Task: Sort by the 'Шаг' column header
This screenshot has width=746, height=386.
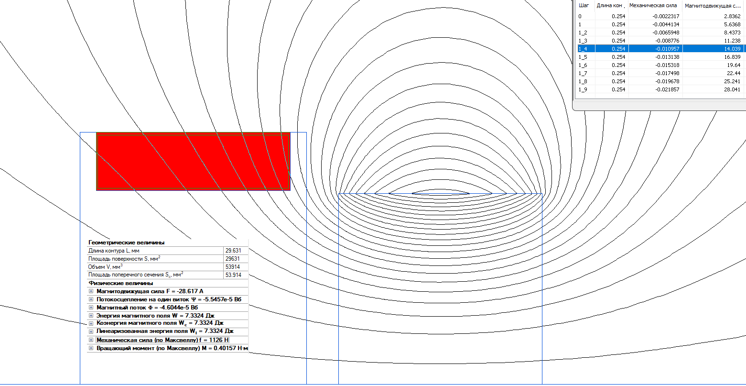Action: tap(584, 6)
